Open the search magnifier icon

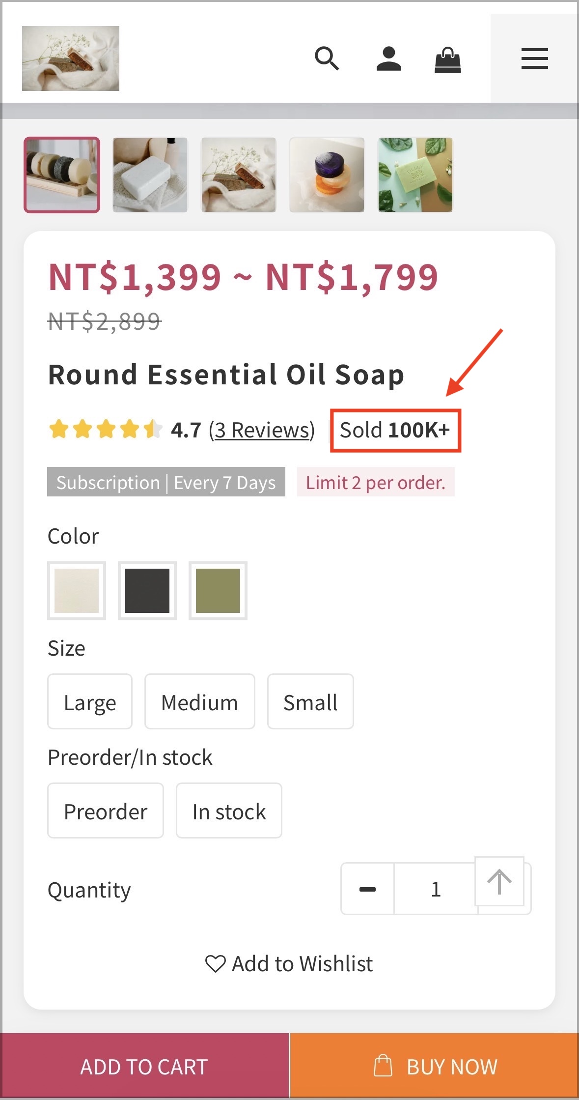(327, 58)
